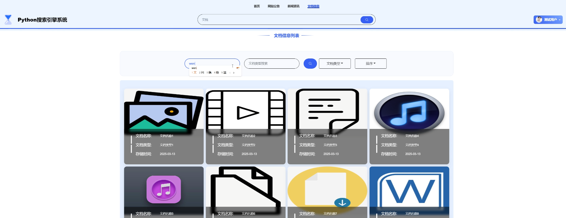The width and height of the screenshot is (566, 218).
Task: Open 新闻资讯 navigation item
Action: click(294, 6)
